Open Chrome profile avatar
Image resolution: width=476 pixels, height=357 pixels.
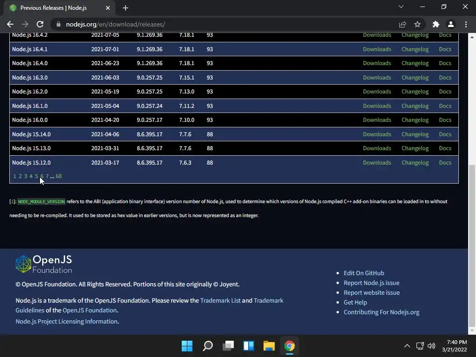[x=451, y=24]
